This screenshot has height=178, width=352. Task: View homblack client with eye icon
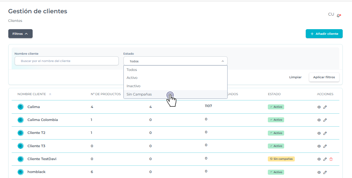319,172
